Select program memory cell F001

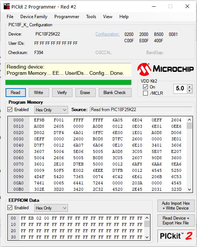click(59, 120)
